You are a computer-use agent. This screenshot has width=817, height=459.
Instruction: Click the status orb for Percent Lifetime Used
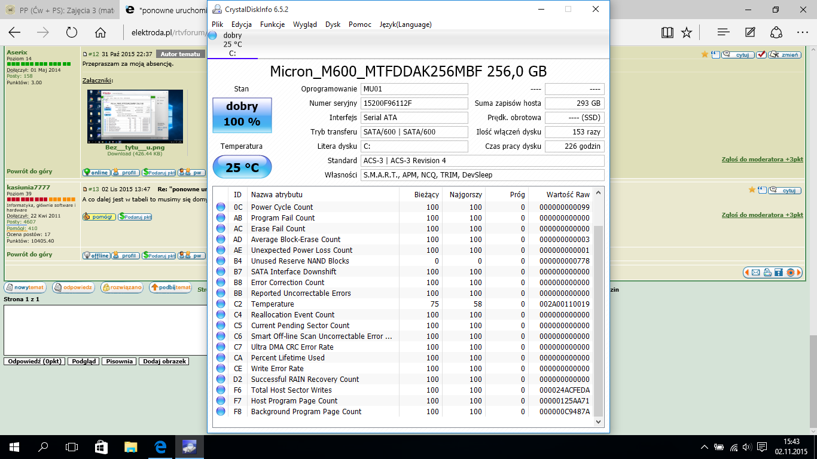(x=221, y=357)
